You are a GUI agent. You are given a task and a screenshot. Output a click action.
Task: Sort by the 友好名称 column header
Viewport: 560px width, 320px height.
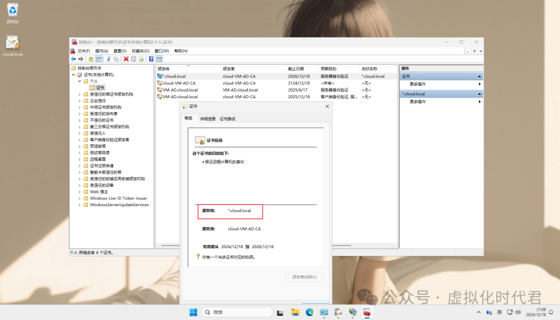pos(379,69)
